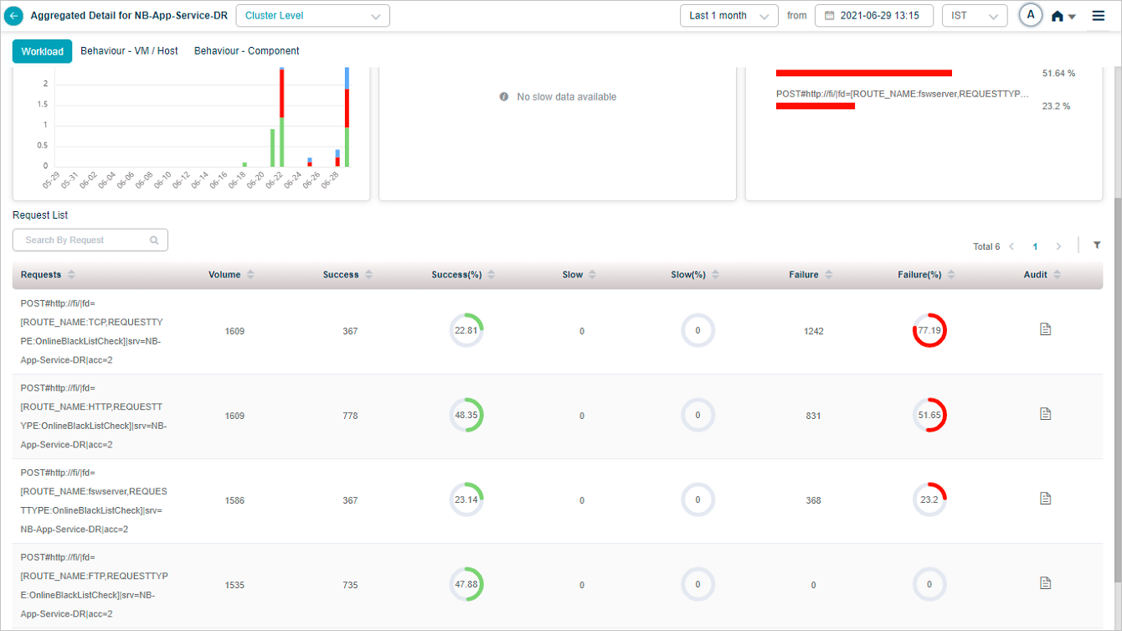This screenshot has height=631, width=1122.
Task: Click the back arrow icon
Action: point(14,16)
